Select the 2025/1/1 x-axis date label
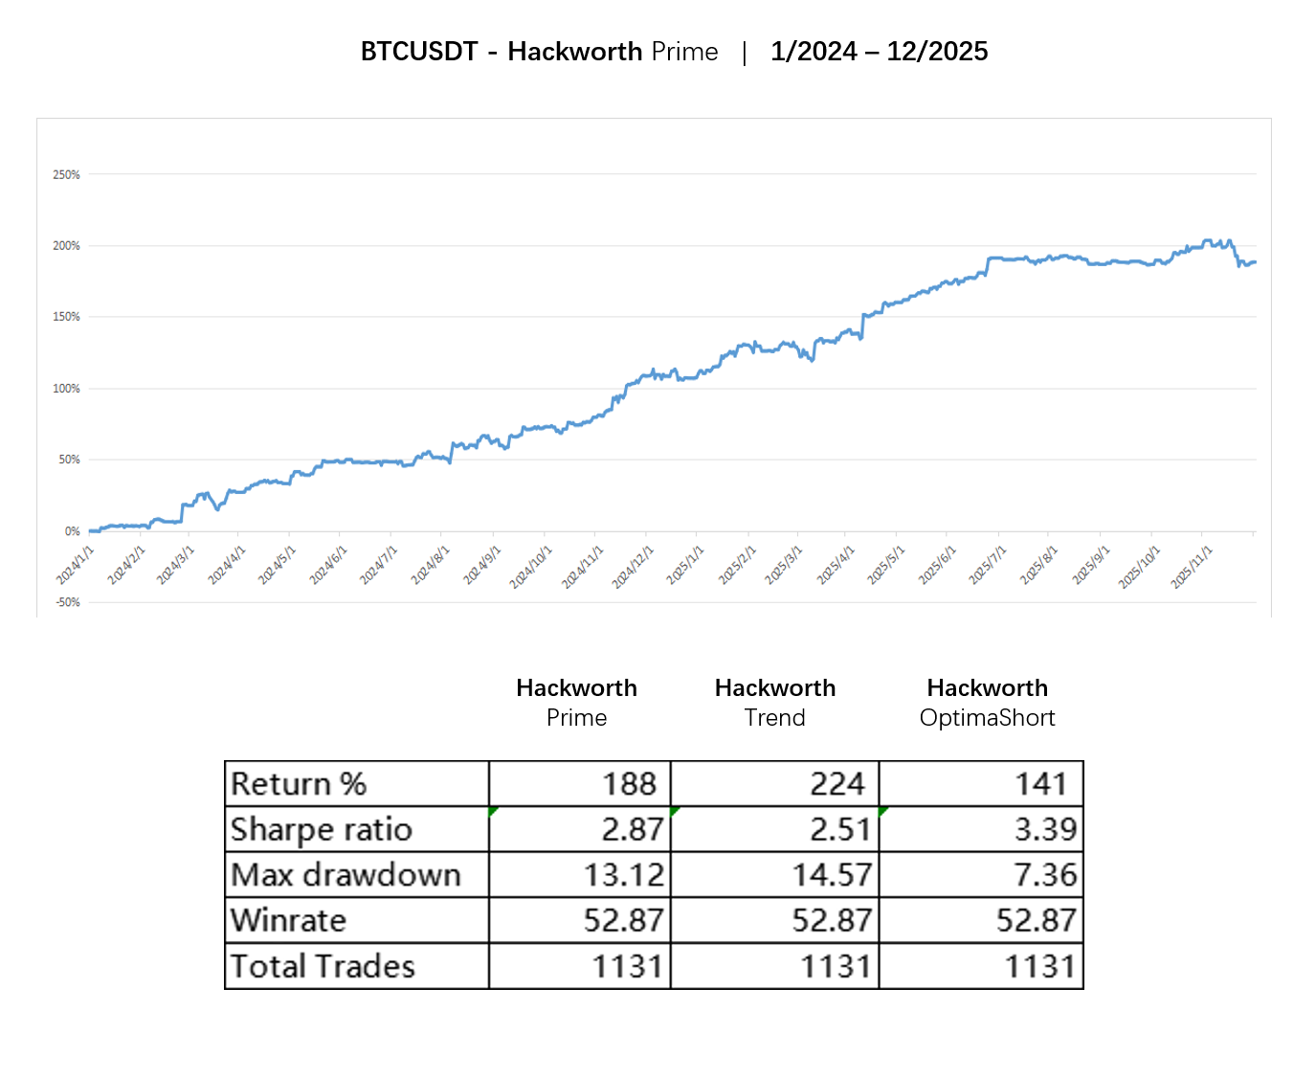Screen dimensions: 1316x1078 [685, 565]
